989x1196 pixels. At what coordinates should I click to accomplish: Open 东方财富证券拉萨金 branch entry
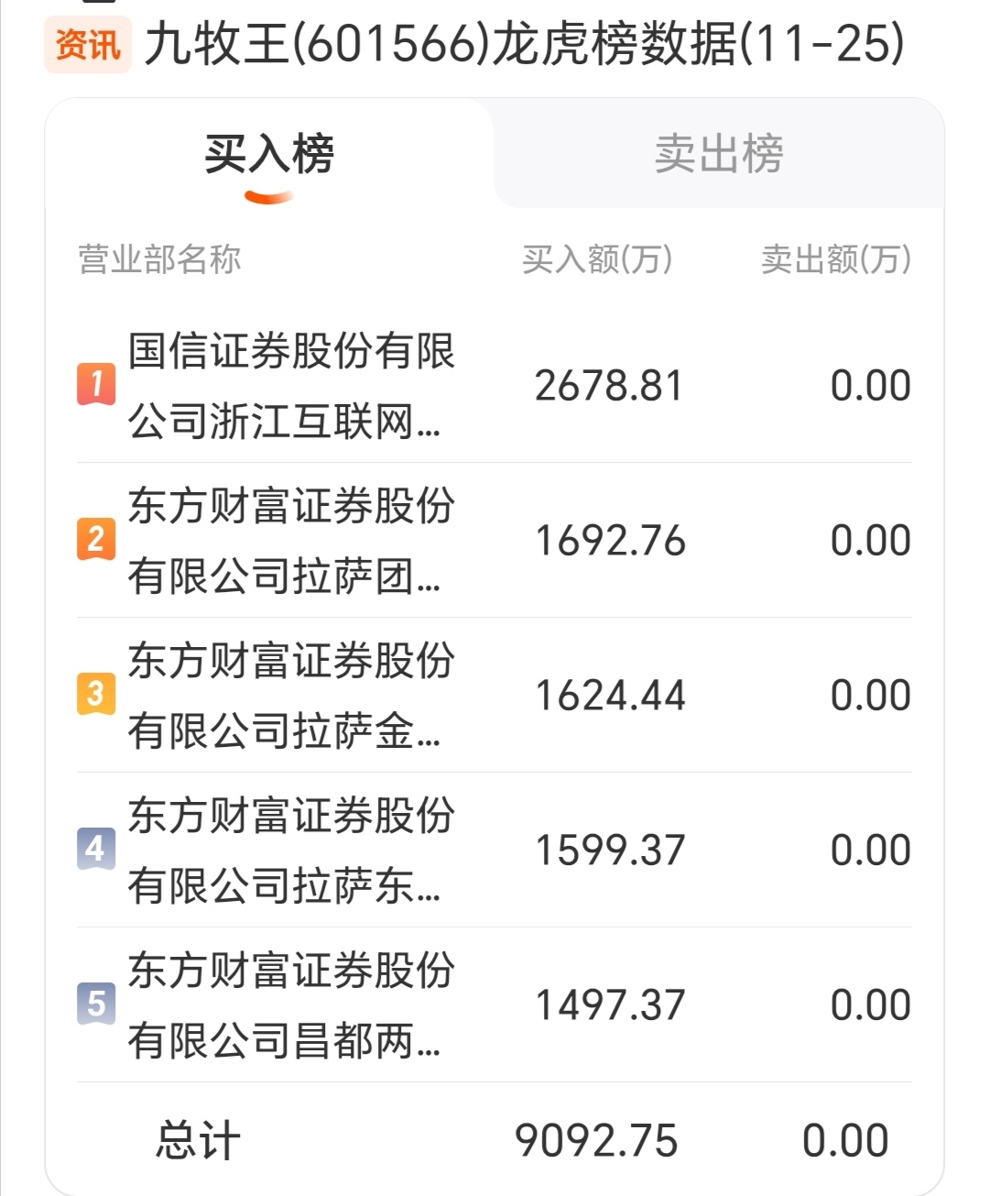pos(290,696)
